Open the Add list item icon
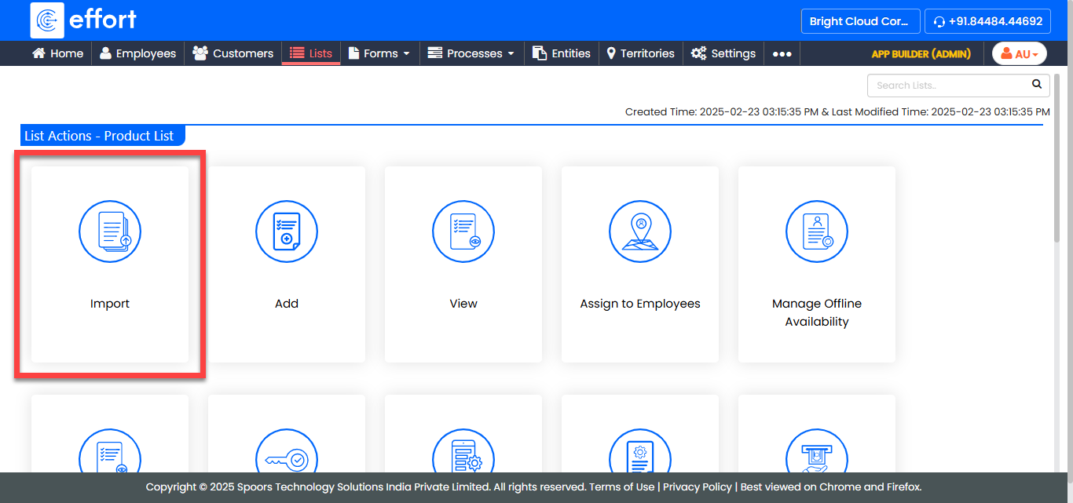This screenshot has height=503, width=1073. (x=287, y=231)
